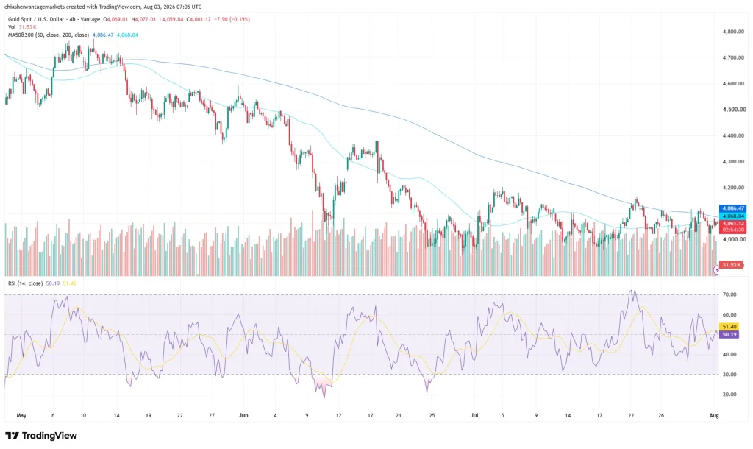
Task: Click the open value O4,069.01
Action: 115,19
